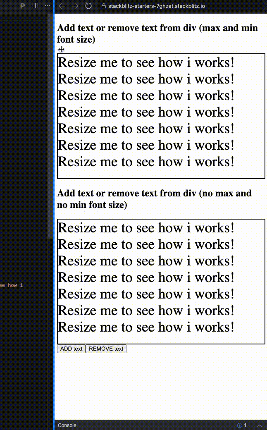The image size is (267, 430).
Task: Select the first 'Resize me' text line
Action: tap(145, 62)
